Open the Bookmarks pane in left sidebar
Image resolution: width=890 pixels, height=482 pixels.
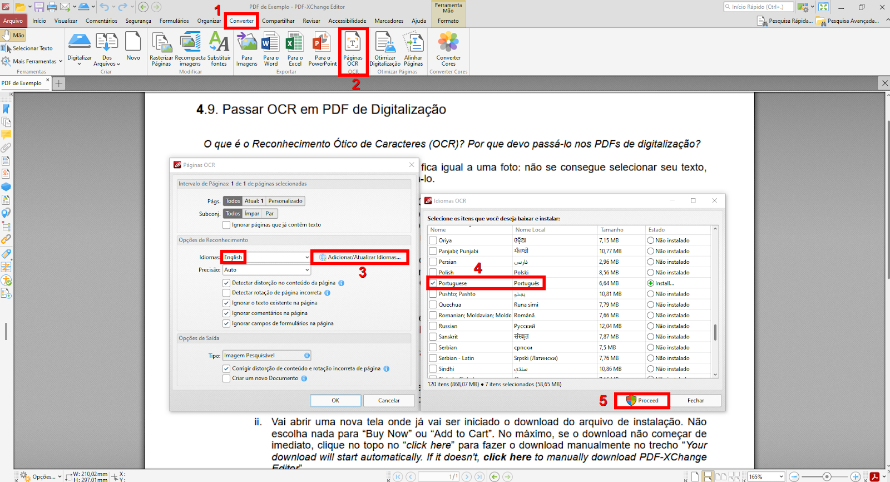tap(6, 109)
